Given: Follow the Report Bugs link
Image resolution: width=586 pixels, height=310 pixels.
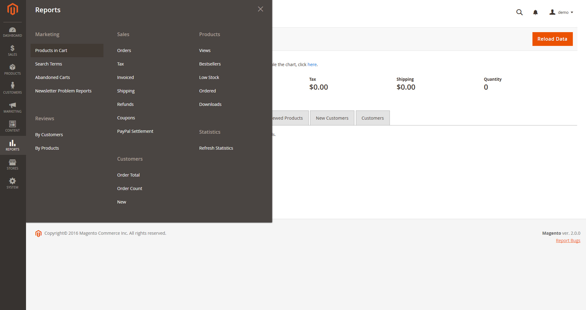Looking at the screenshot, I should [x=568, y=241].
